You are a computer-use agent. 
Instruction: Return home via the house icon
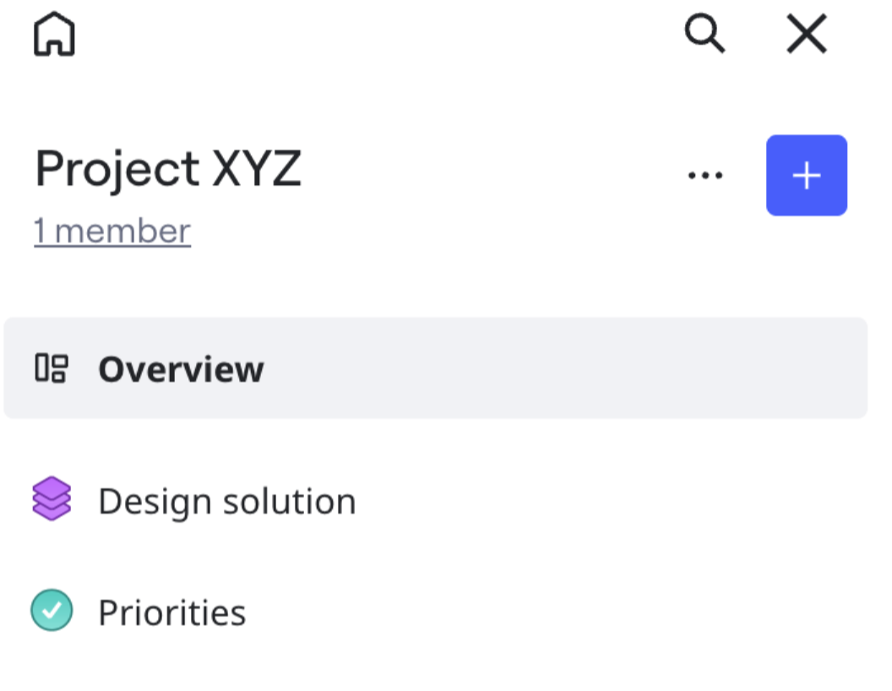coord(54,36)
